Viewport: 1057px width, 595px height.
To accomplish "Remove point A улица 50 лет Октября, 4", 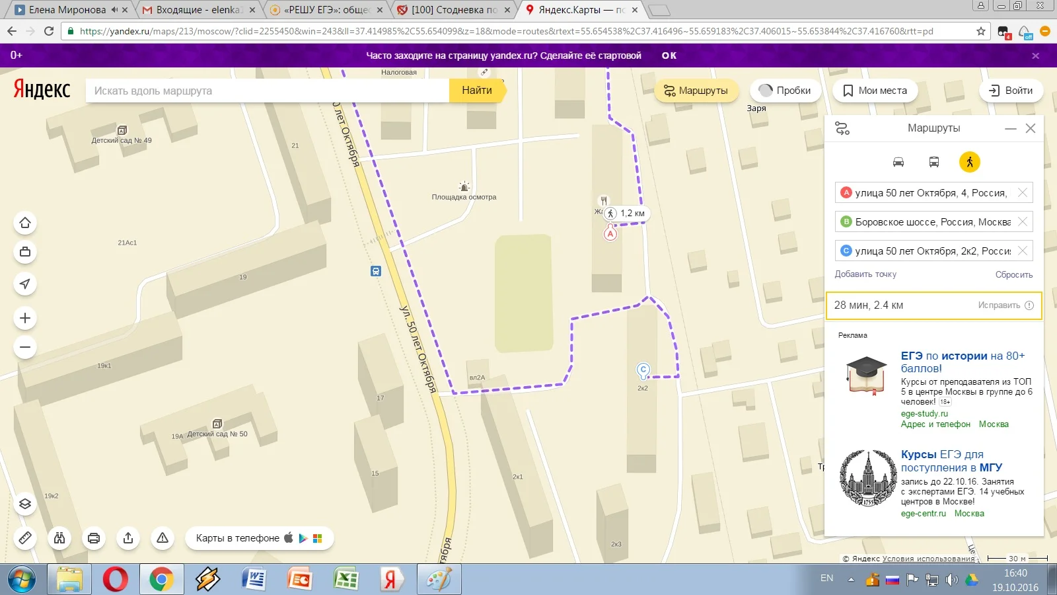I will coord(1023,192).
